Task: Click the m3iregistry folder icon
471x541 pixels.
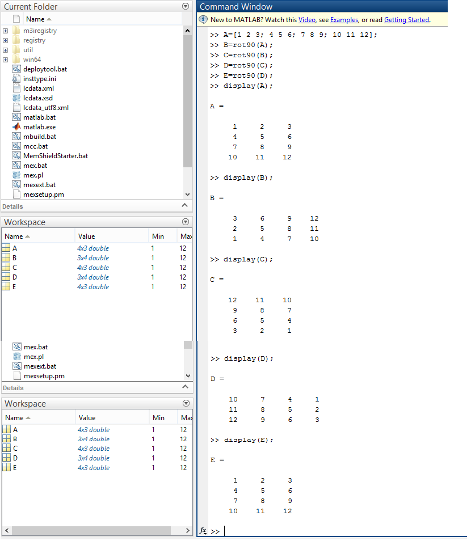Action: point(16,31)
